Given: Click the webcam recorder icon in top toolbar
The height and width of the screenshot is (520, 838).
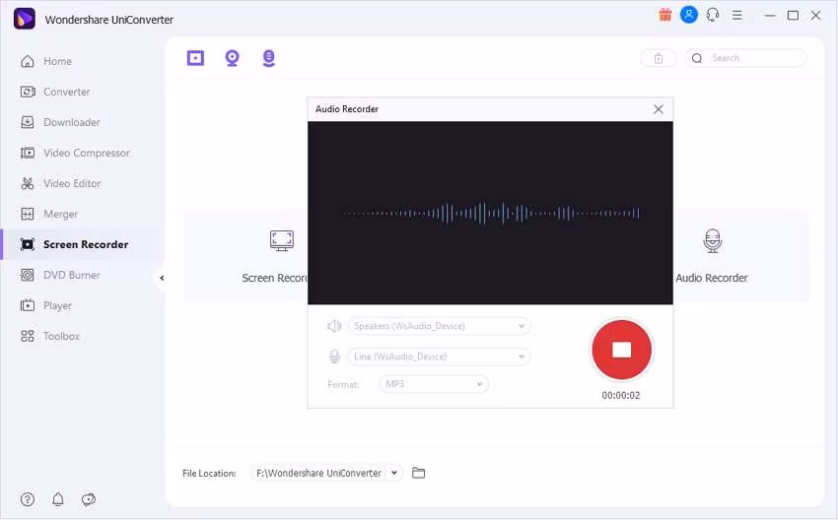Looking at the screenshot, I should 232,58.
